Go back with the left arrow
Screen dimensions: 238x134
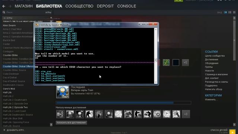(4, 6)
